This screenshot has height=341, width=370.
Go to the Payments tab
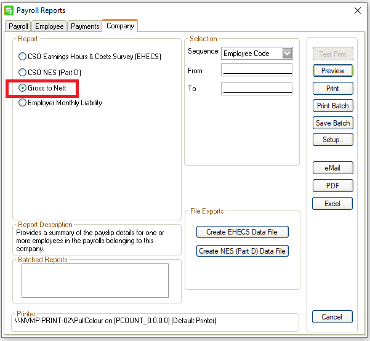(x=84, y=26)
